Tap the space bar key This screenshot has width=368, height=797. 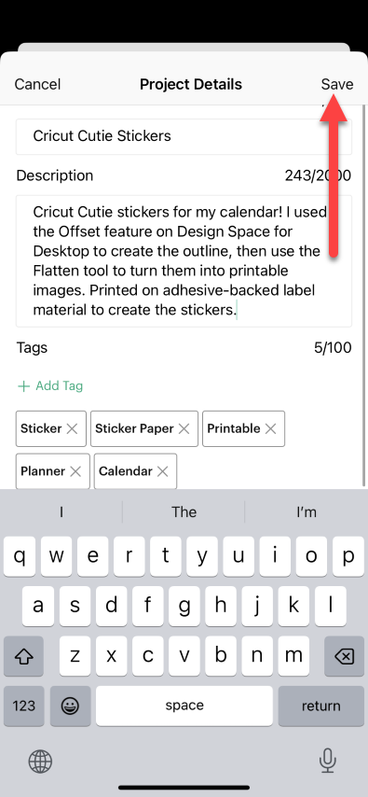tap(184, 706)
